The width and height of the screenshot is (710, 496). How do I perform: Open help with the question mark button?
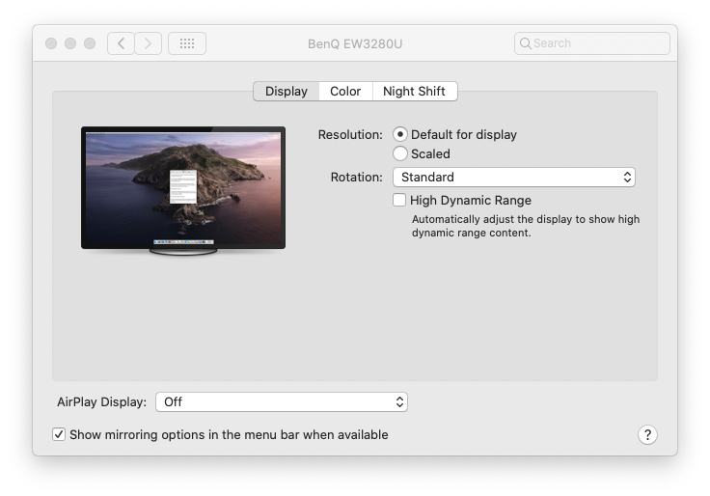[647, 435]
